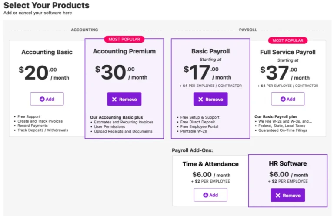
Task: Remove the HR Software add-on
Action: (x=288, y=196)
